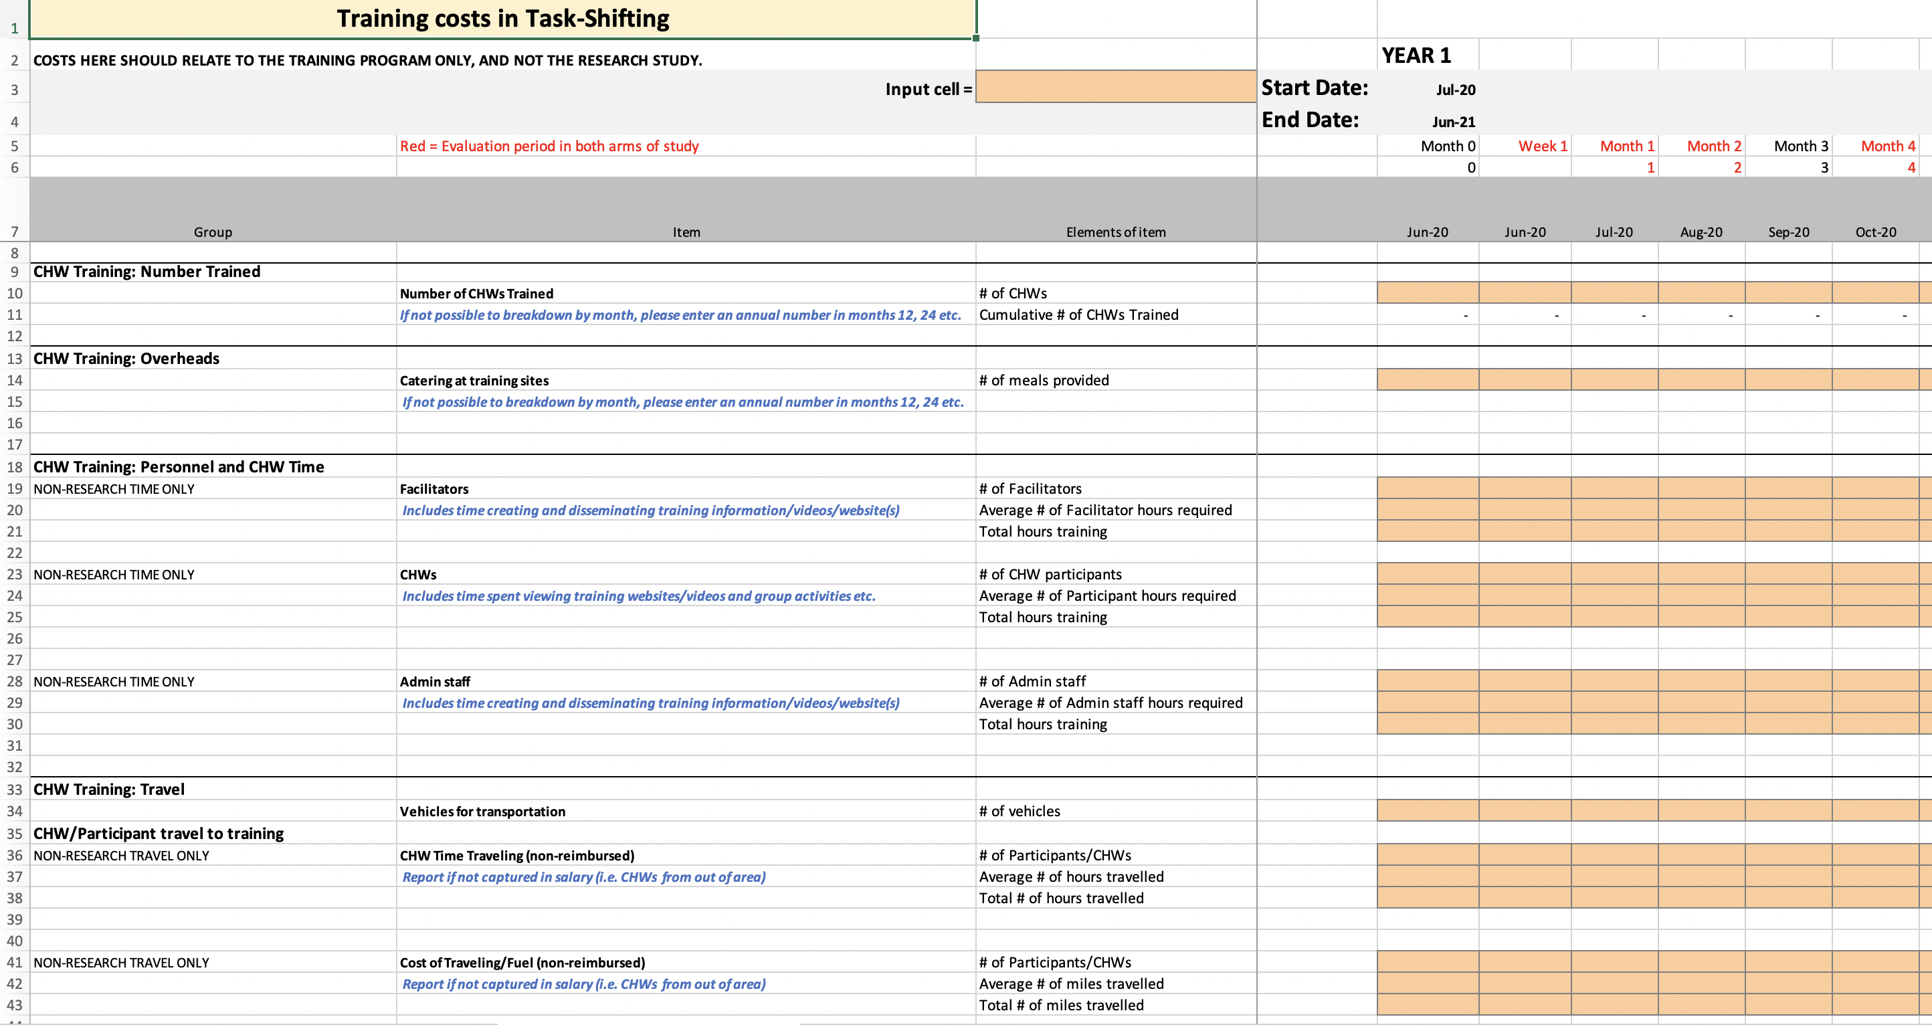Click the orange 'Input cell =' legend swatch
The height and width of the screenshot is (1025, 1932).
[1115, 87]
